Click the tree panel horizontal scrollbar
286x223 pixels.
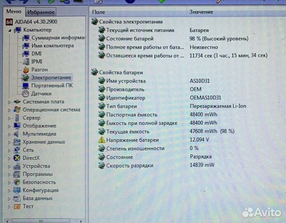(x=44, y=221)
